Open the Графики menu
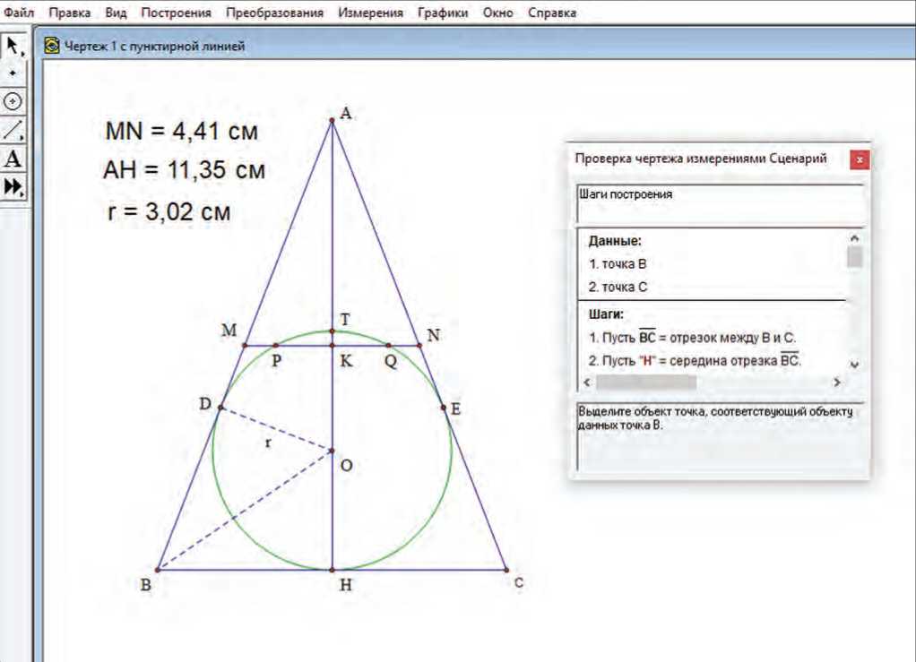Screen dimensions: 916x662 [444, 13]
